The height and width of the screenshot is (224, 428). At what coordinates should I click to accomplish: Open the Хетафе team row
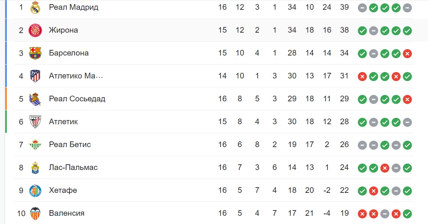tap(213, 190)
